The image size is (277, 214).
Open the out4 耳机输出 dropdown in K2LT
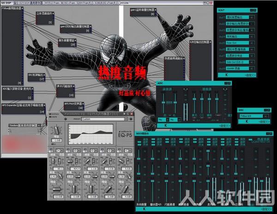(240, 36)
